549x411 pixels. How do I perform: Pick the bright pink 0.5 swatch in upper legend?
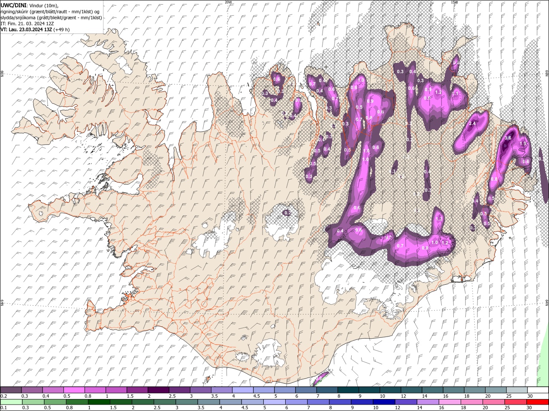pyautogui.click(x=74, y=390)
